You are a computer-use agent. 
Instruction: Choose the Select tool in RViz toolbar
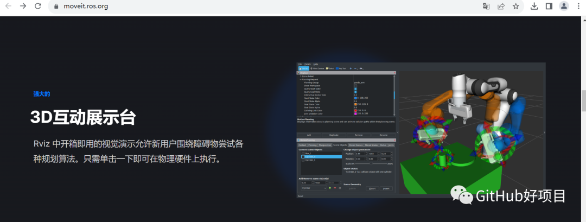[x=330, y=68]
